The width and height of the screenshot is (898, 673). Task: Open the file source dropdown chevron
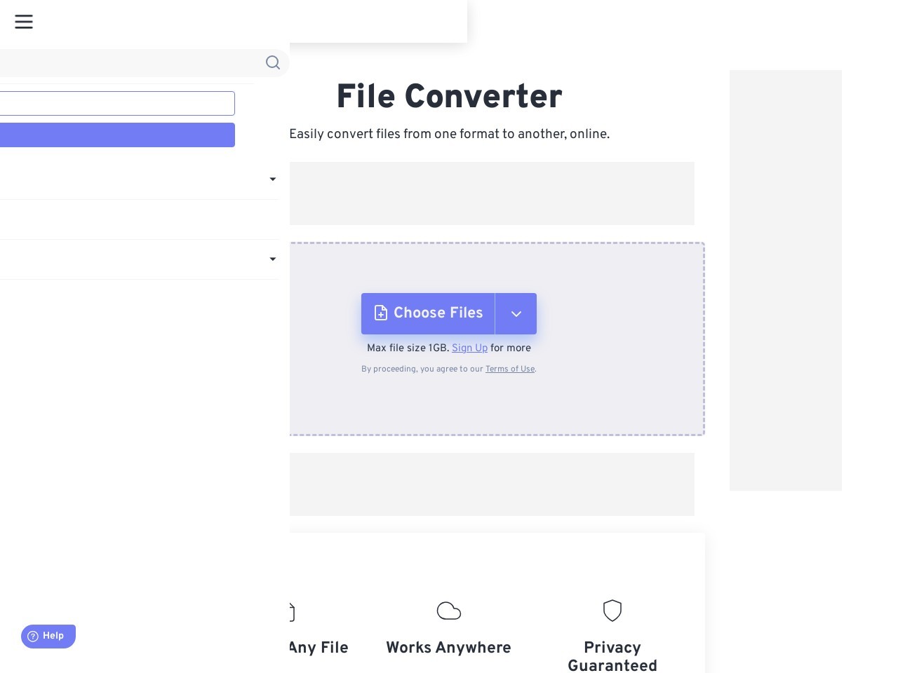click(x=516, y=313)
